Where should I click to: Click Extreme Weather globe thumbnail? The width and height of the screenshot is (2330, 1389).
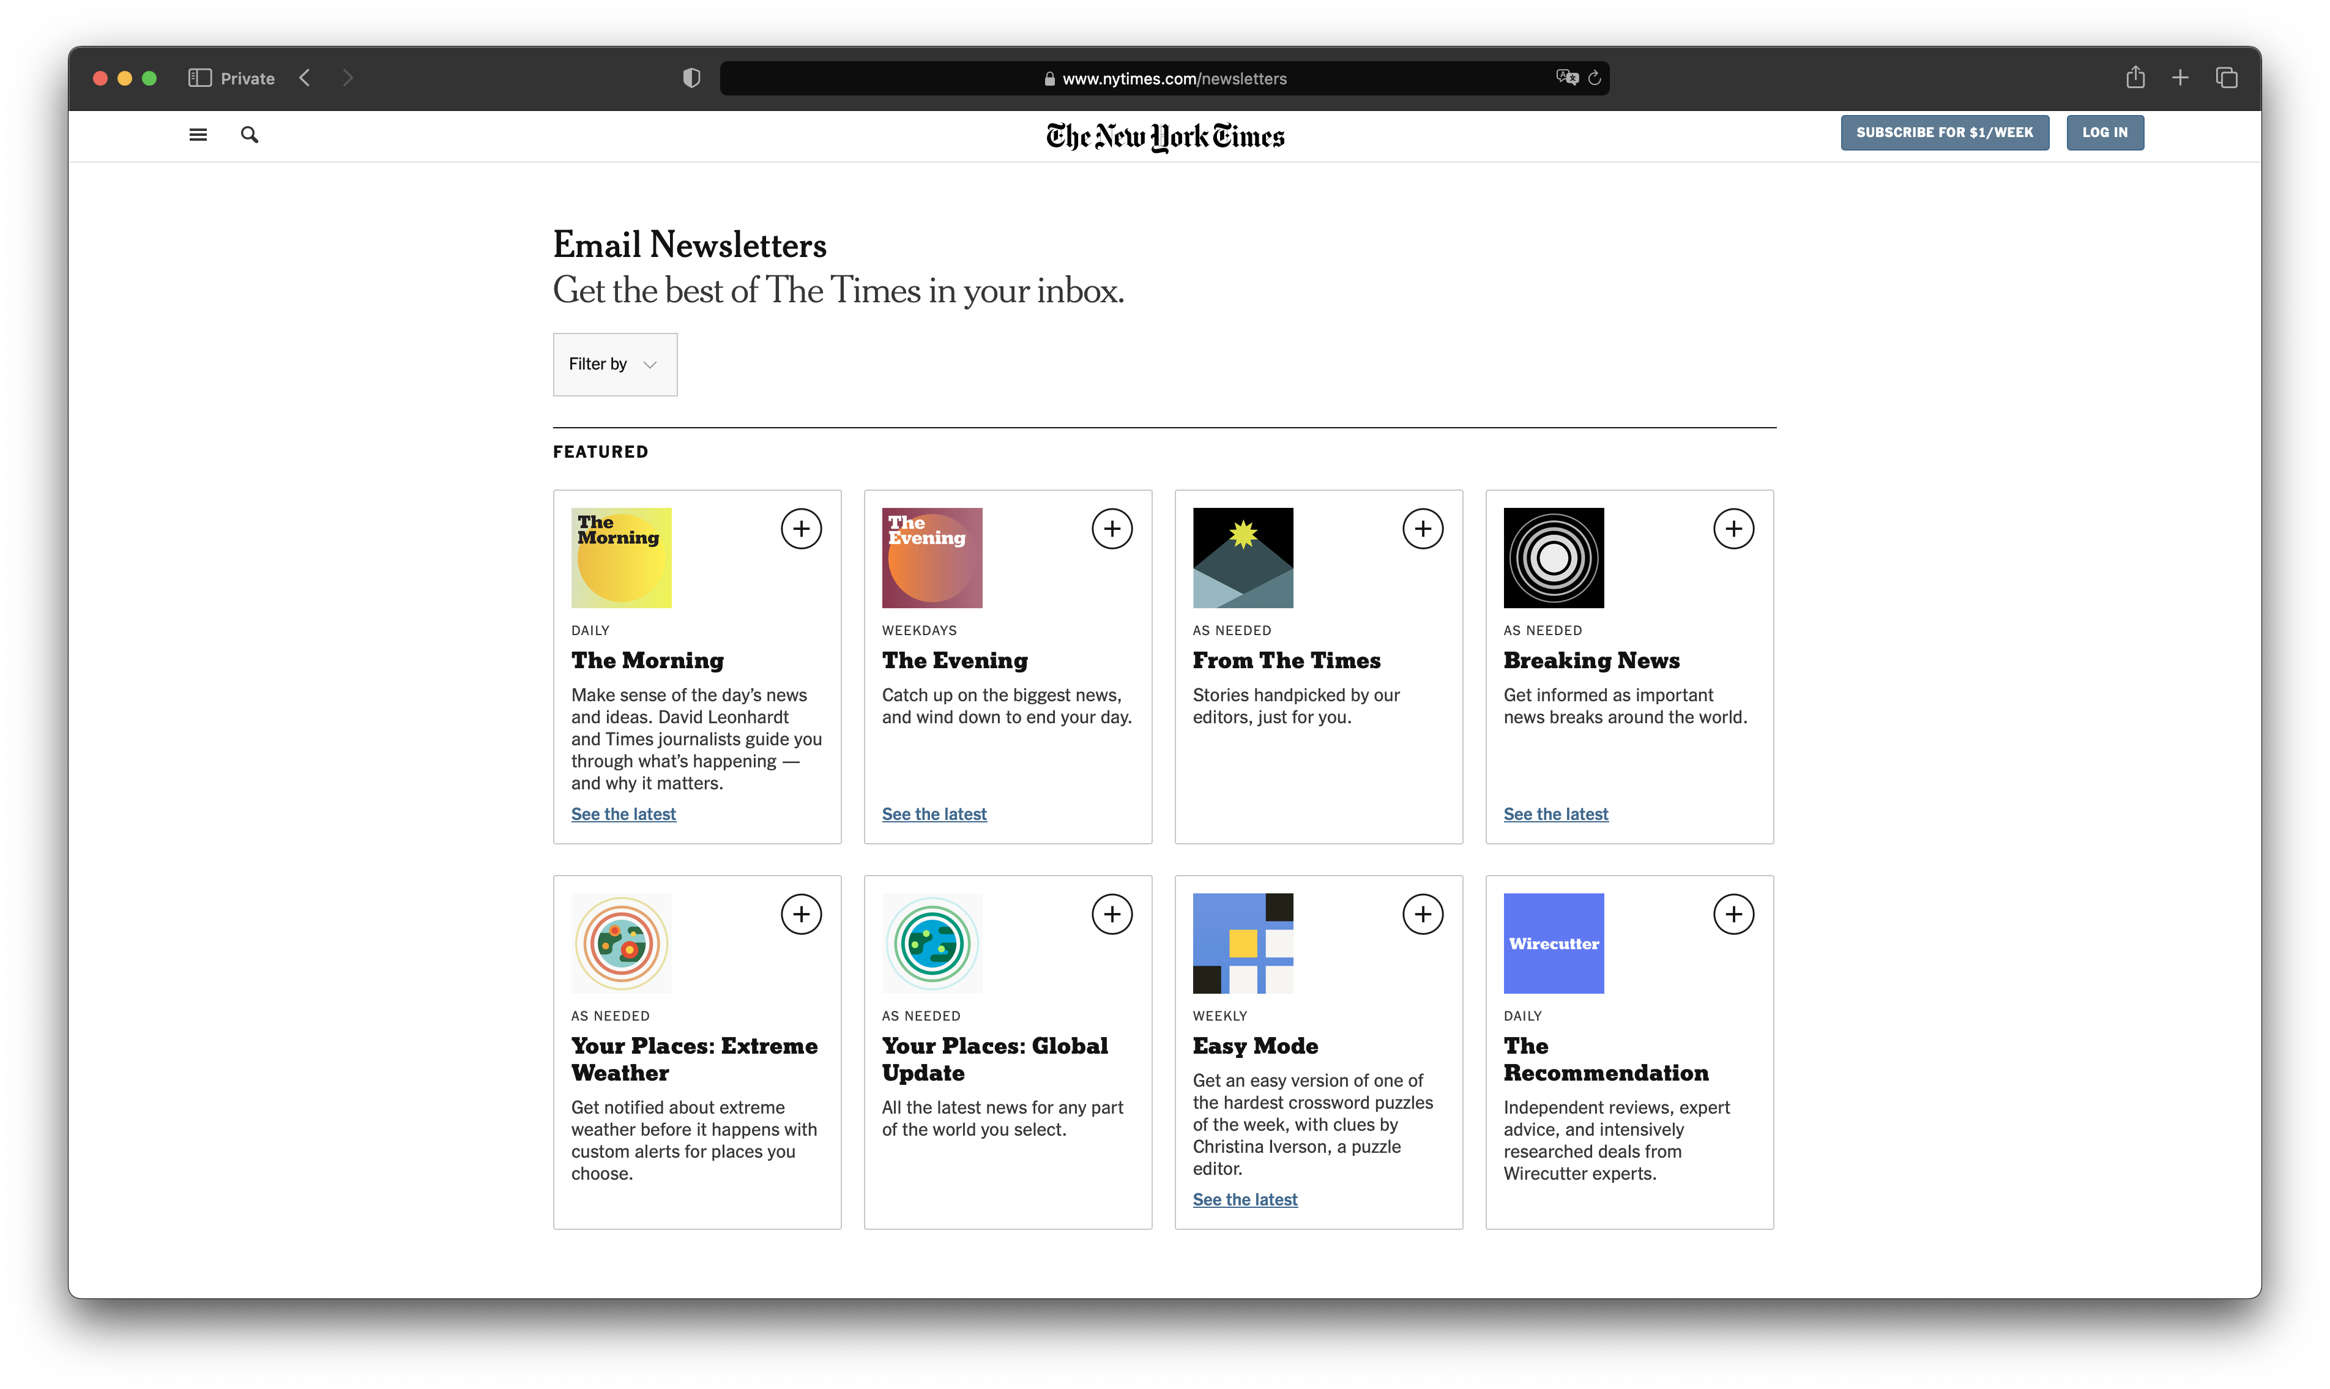point(621,944)
